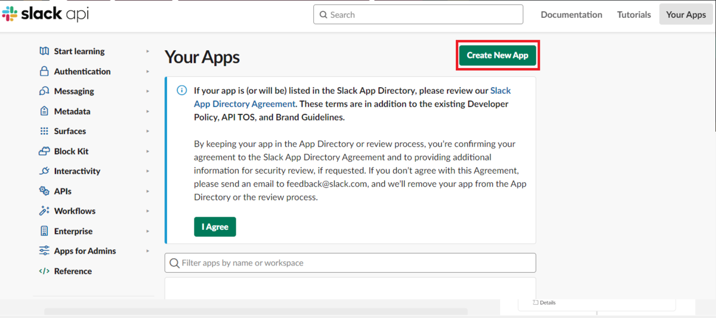The image size is (716, 318).
Task: Open Authentication in the sidebar
Action: click(x=82, y=72)
